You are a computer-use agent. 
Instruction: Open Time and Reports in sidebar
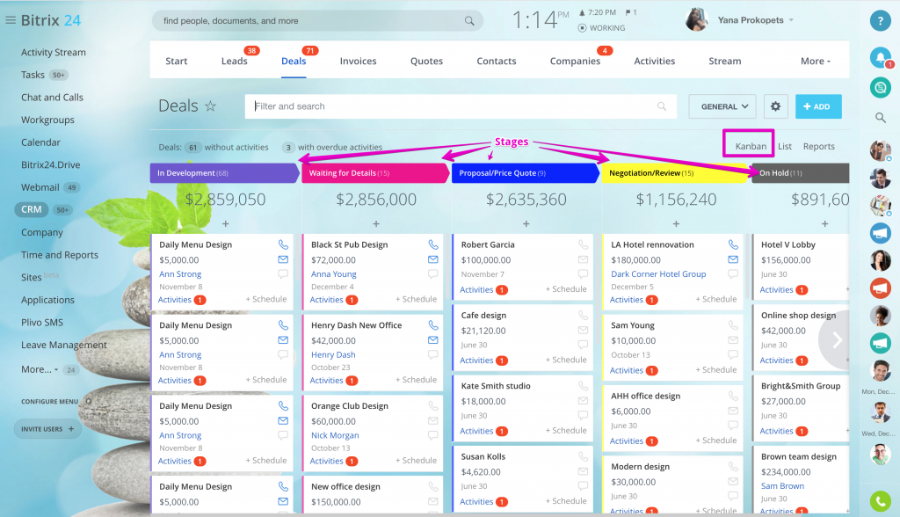[60, 255]
